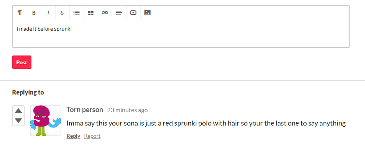Open Torn person's profile name link
Viewport: 365px width, 155px height.
pos(85,110)
